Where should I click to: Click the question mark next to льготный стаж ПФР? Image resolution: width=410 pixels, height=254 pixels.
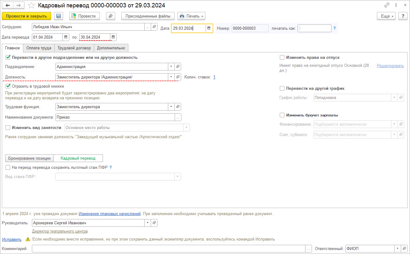111,167
